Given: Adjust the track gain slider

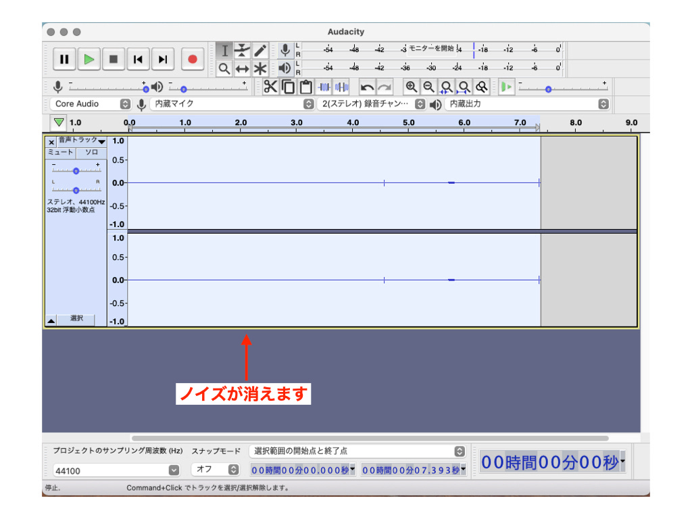Looking at the screenshot, I should [76, 170].
